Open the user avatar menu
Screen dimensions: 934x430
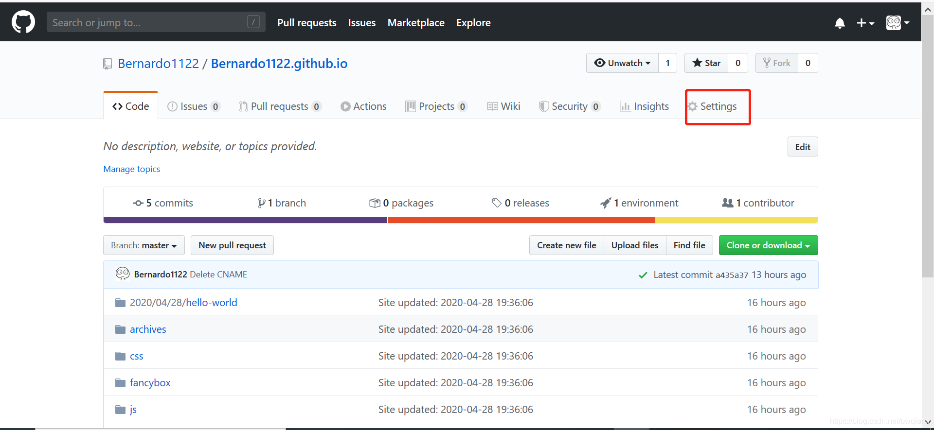[x=898, y=23]
